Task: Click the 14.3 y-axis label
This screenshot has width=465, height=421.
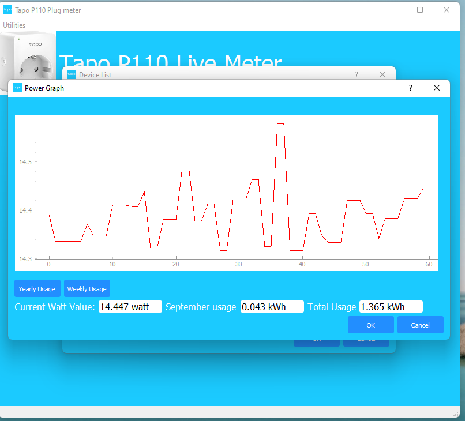Action: coord(25,259)
